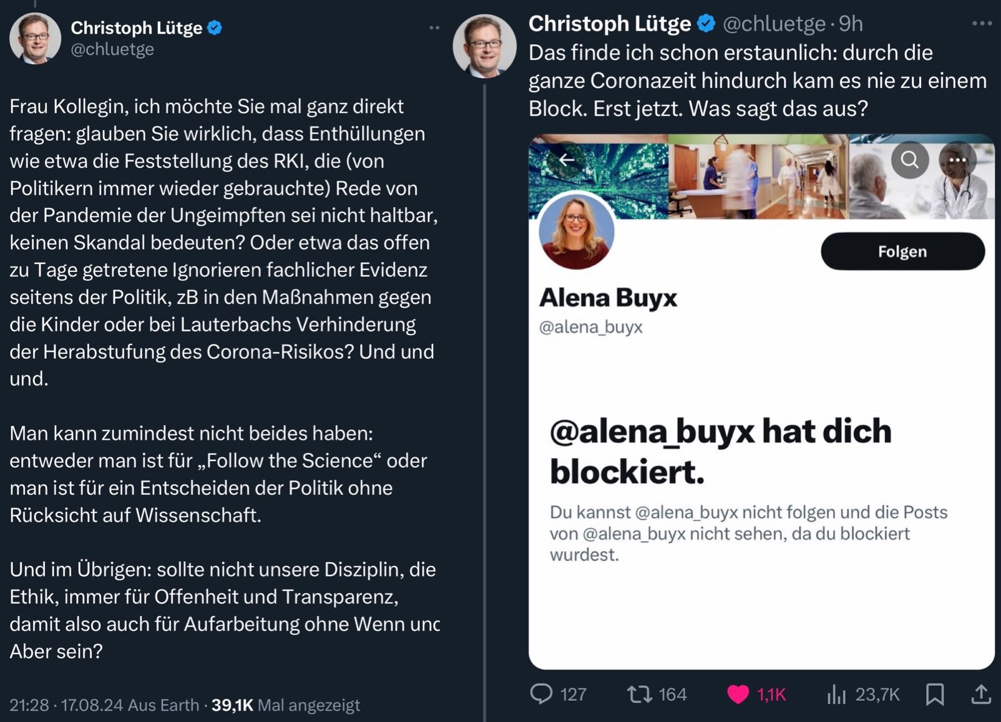This screenshot has width=1001, height=722.
Task: Click the Alena Buyx profile name link
Action: point(608,299)
